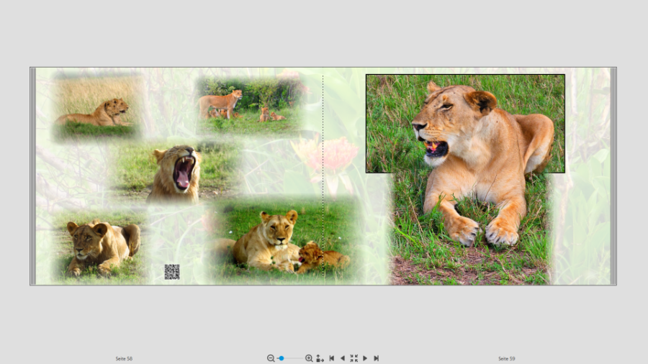Click the fit-page scaling icon

(x=320, y=358)
